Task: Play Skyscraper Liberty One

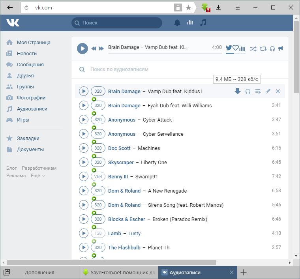Action: click(x=84, y=162)
